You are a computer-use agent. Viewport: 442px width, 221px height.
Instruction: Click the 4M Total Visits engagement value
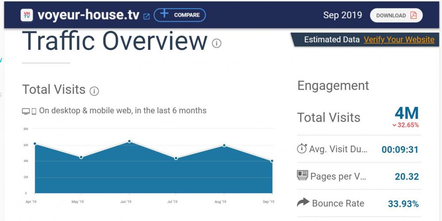(406, 113)
